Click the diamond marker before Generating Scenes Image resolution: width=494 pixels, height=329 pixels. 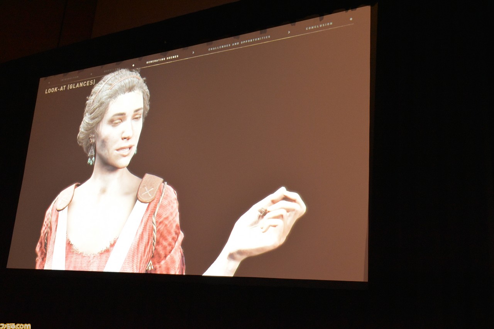(x=133, y=66)
